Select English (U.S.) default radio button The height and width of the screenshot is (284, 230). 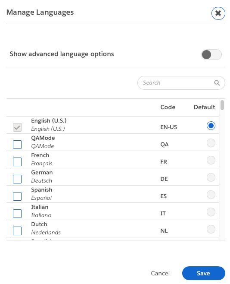pos(211,126)
